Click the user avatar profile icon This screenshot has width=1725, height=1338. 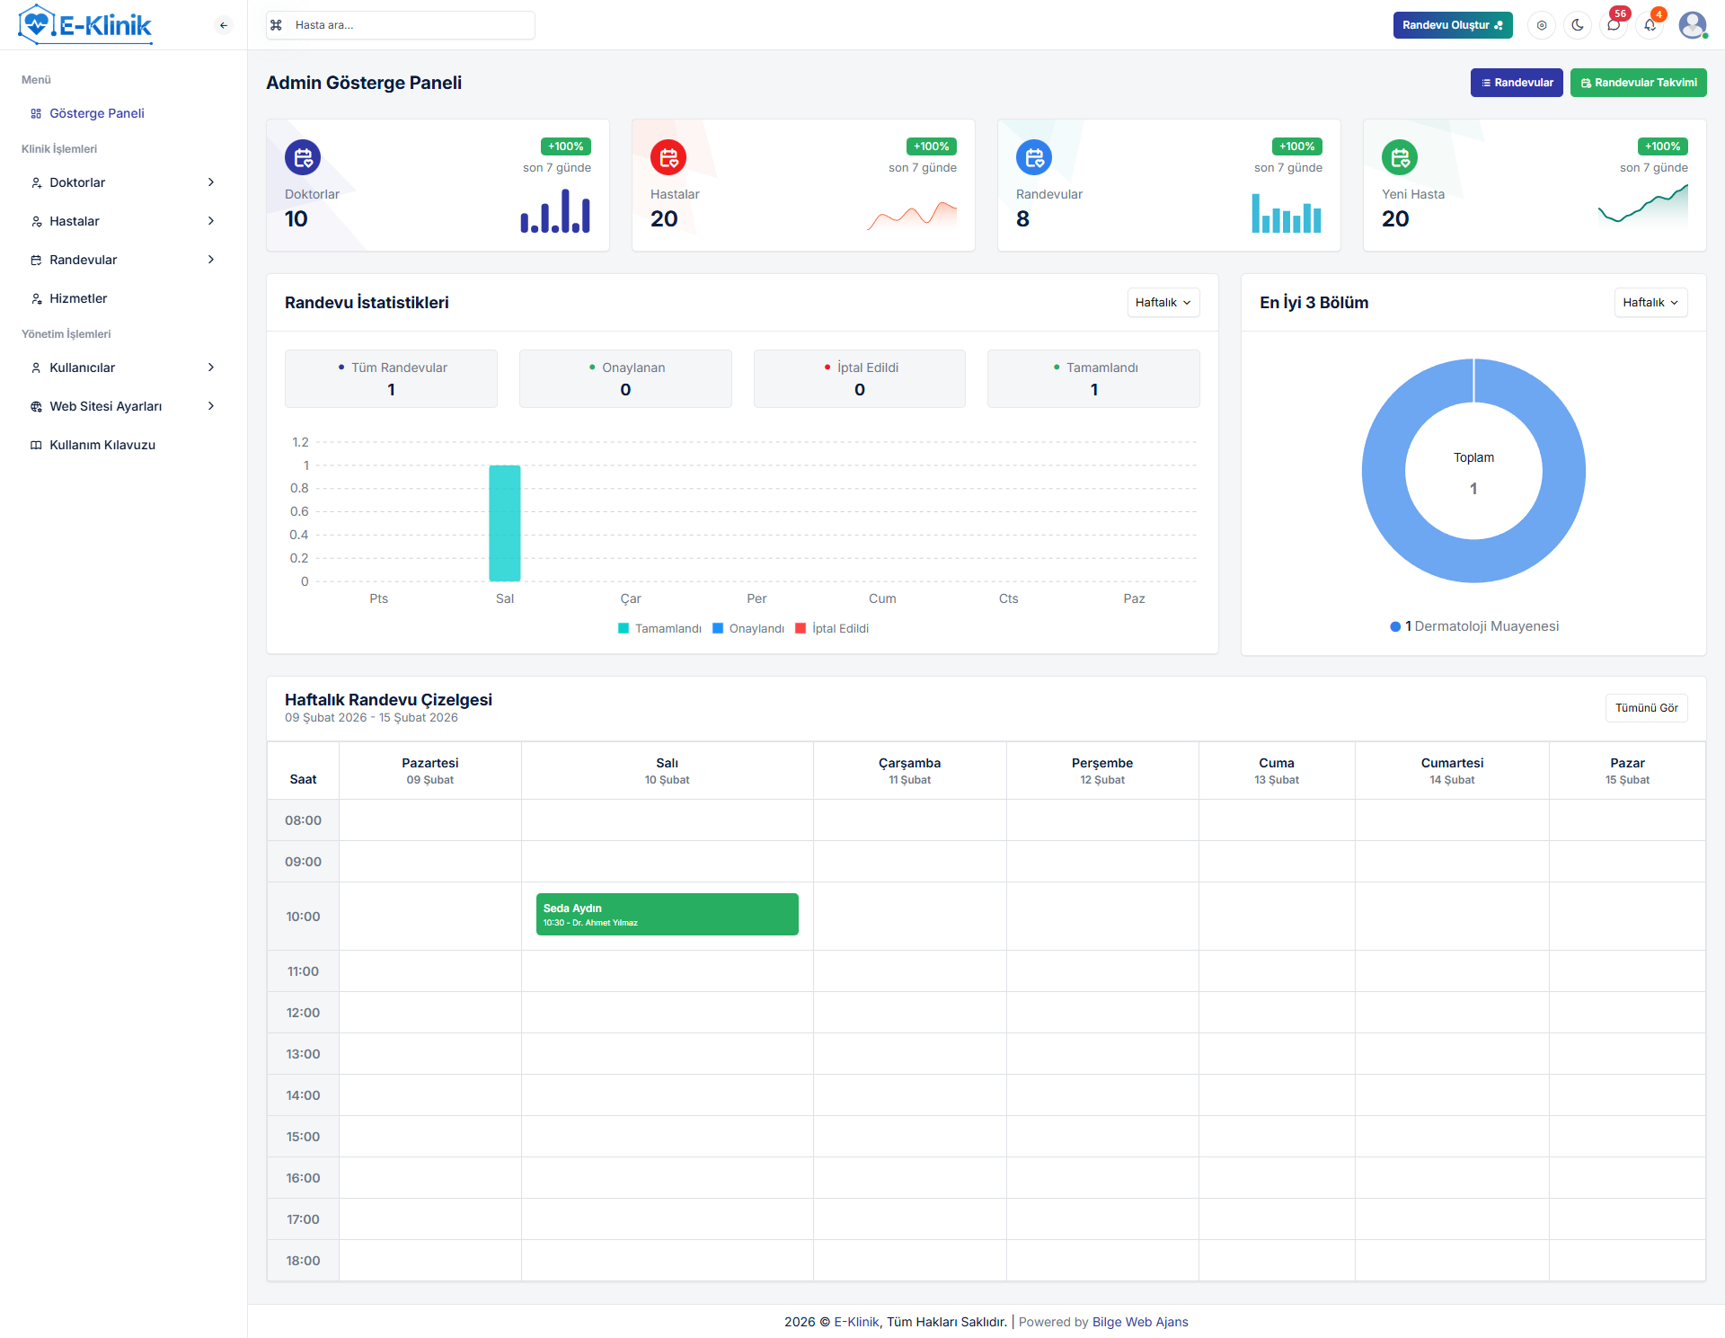[x=1693, y=25]
